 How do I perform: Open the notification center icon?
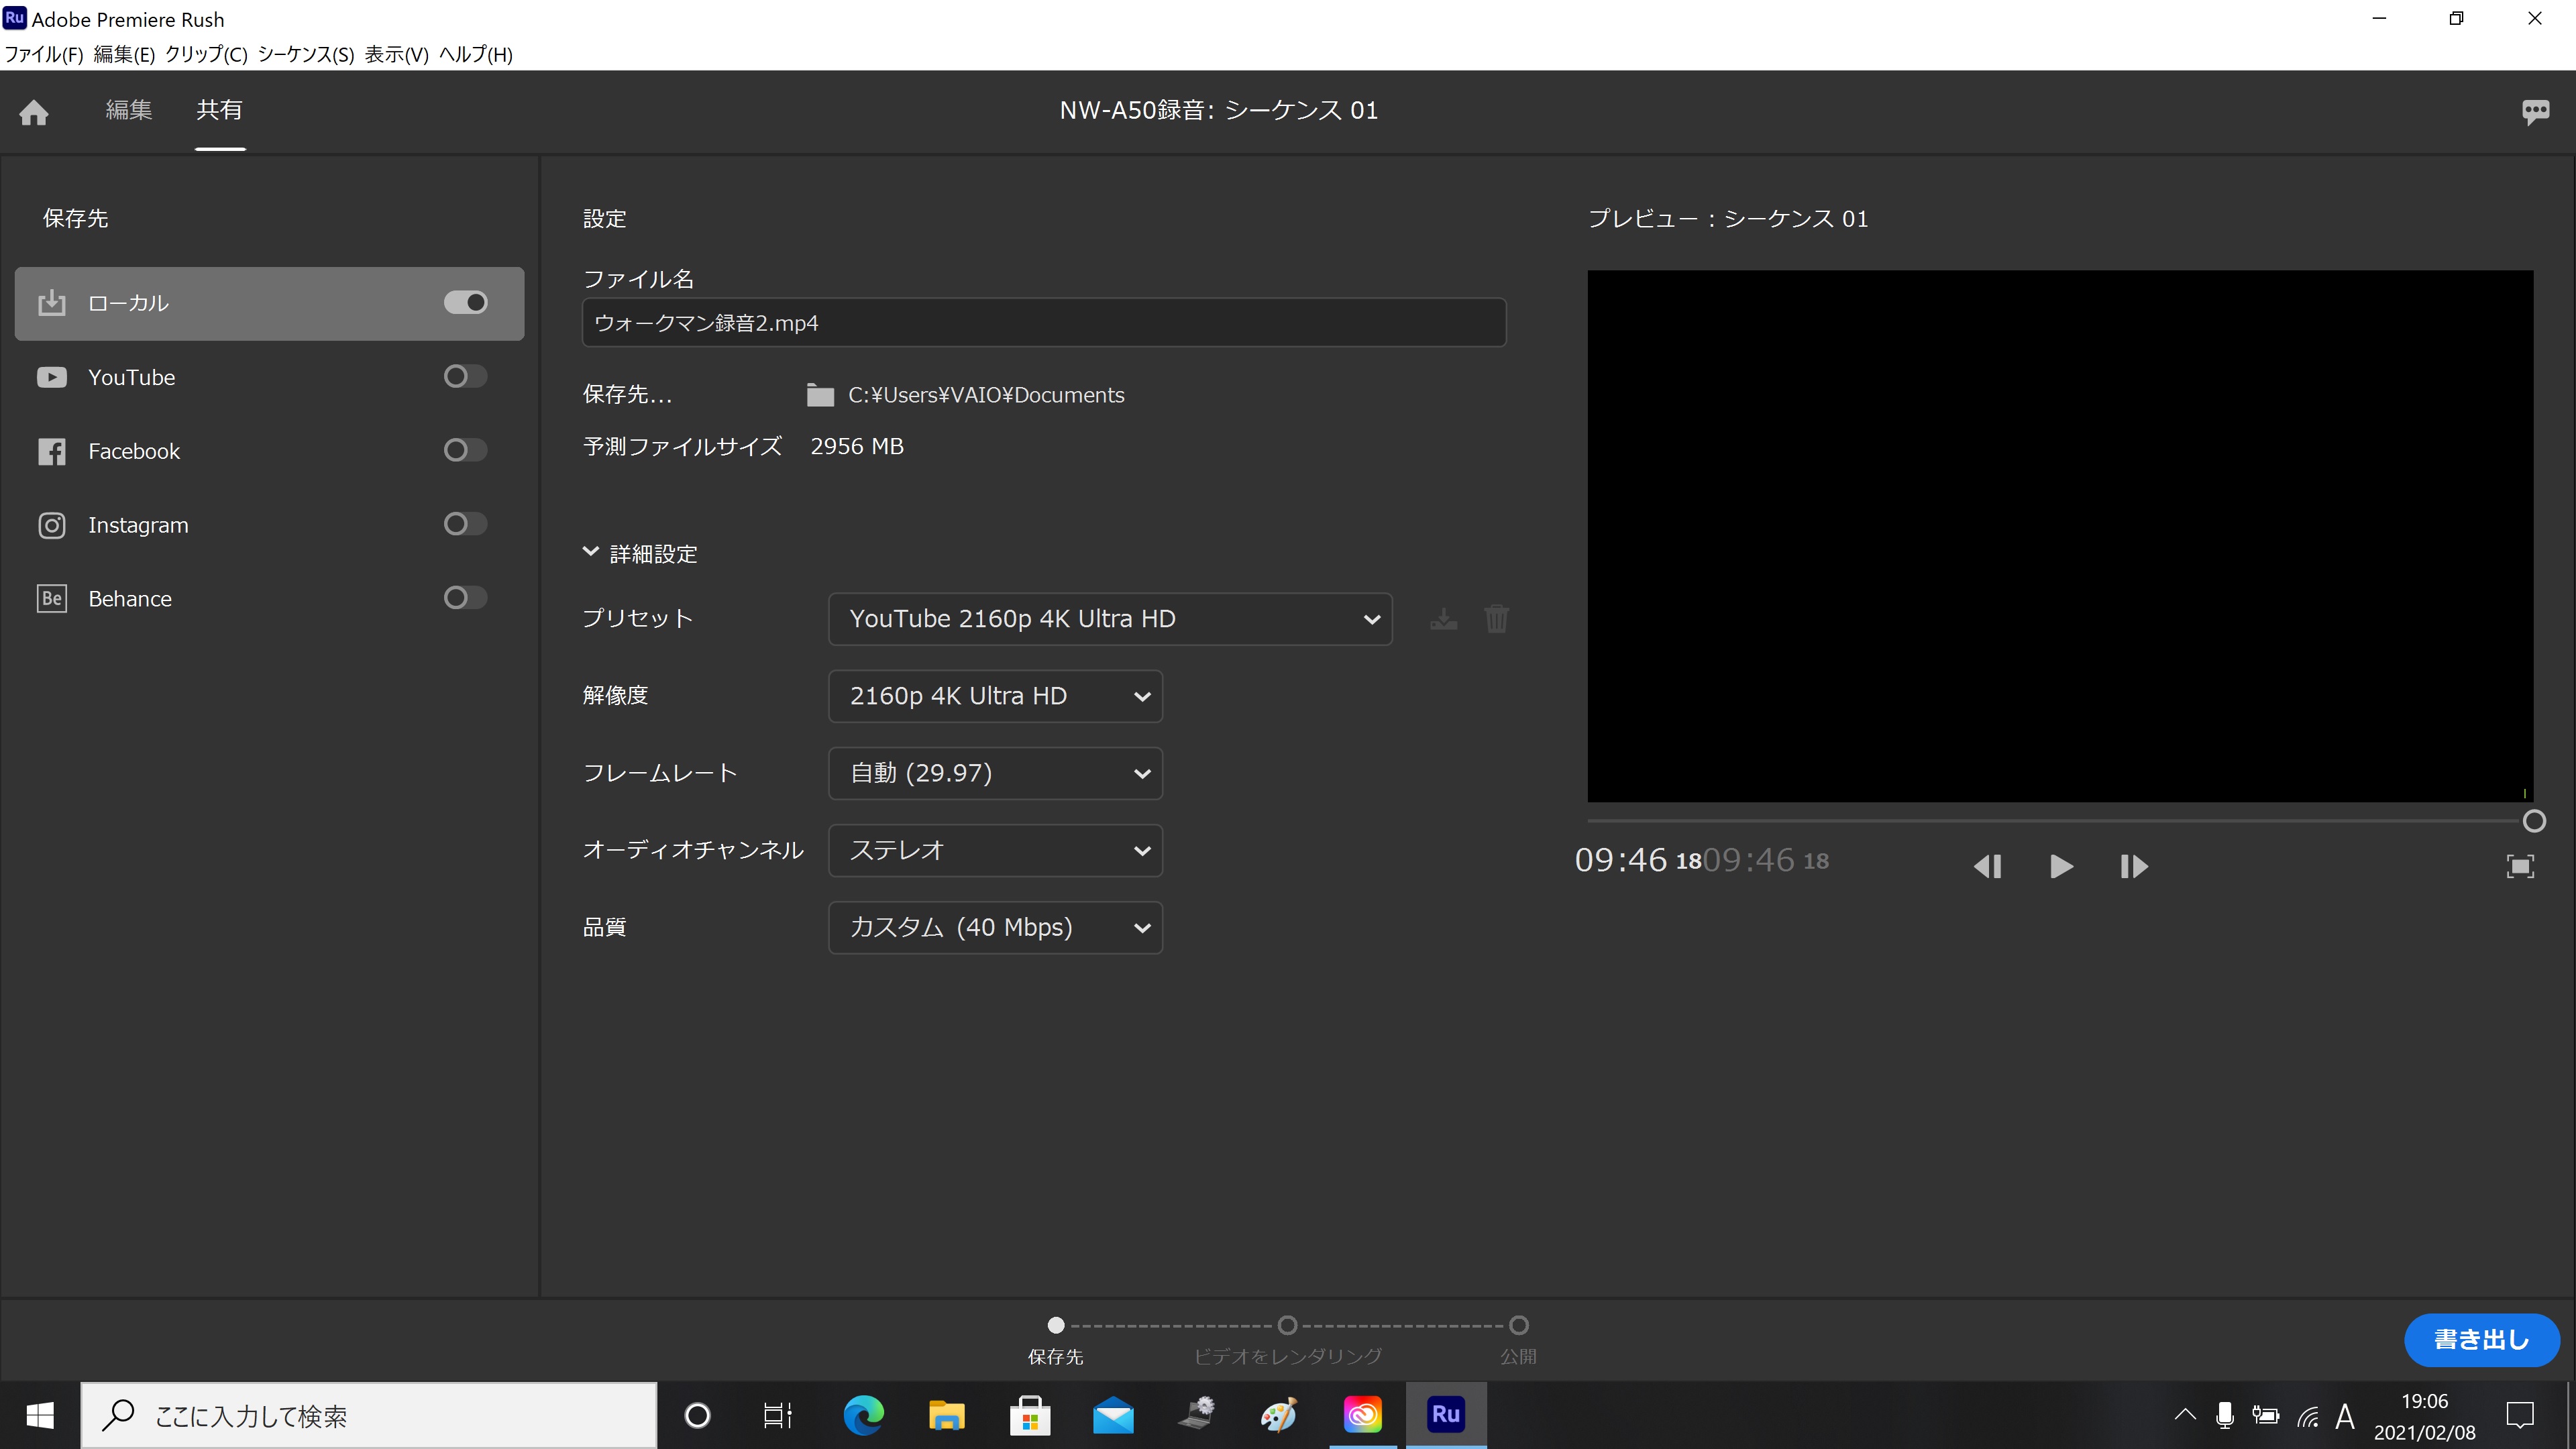[2520, 1415]
